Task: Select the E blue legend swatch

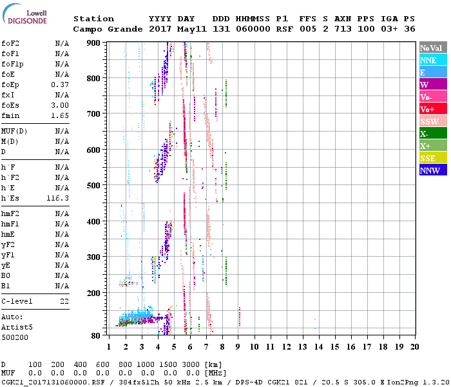Action: pyautogui.click(x=433, y=72)
